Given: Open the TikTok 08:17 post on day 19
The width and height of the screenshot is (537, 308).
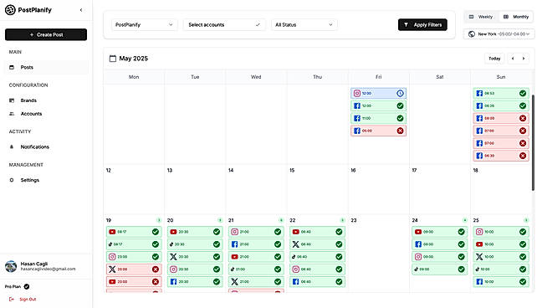Looking at the screenshot, I should click(x=134, y=244).
